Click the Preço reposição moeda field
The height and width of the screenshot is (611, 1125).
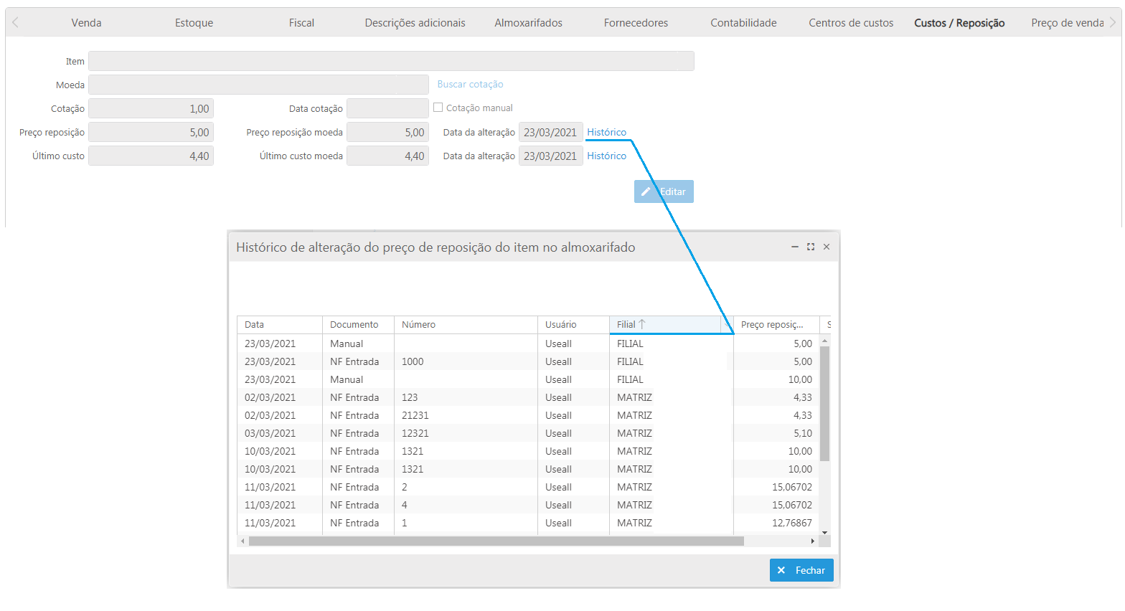click(x=387, y=132)
